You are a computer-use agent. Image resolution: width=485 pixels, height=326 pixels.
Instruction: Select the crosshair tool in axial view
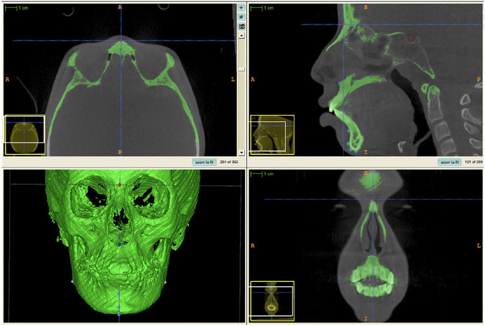[x=241, y=7]
